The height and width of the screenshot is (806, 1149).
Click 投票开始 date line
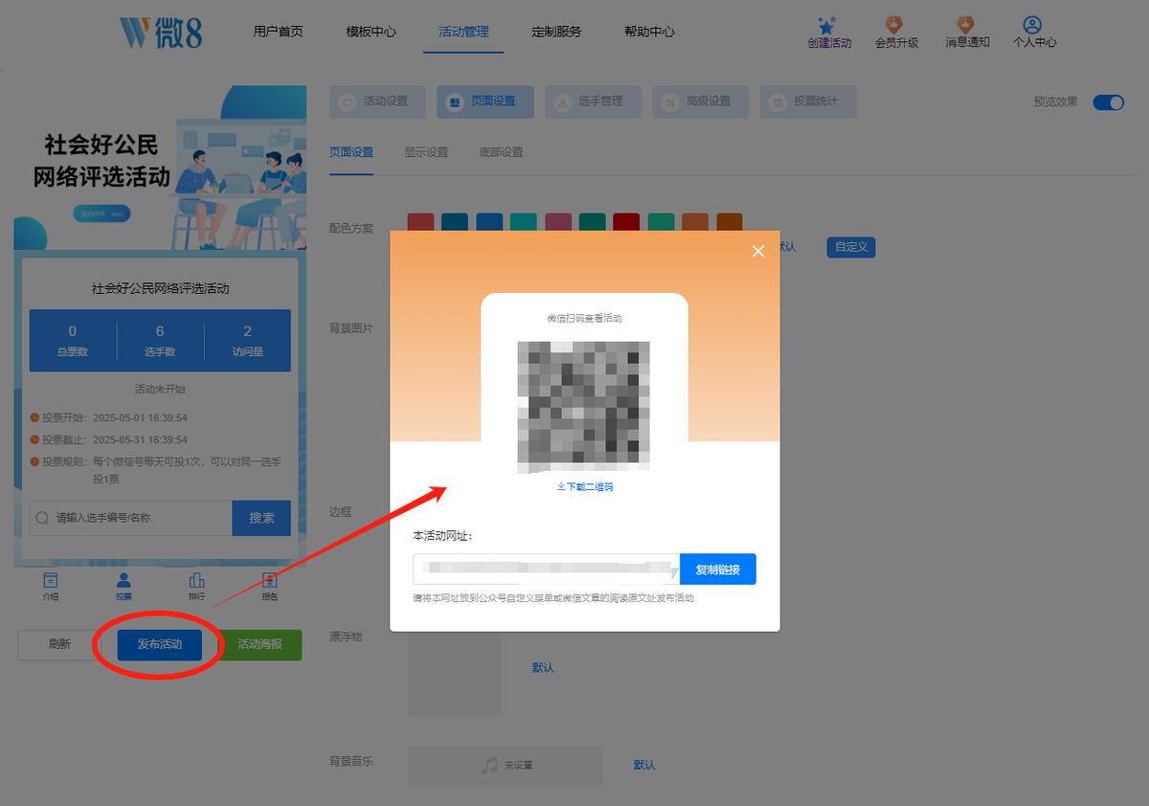(108, 418)
